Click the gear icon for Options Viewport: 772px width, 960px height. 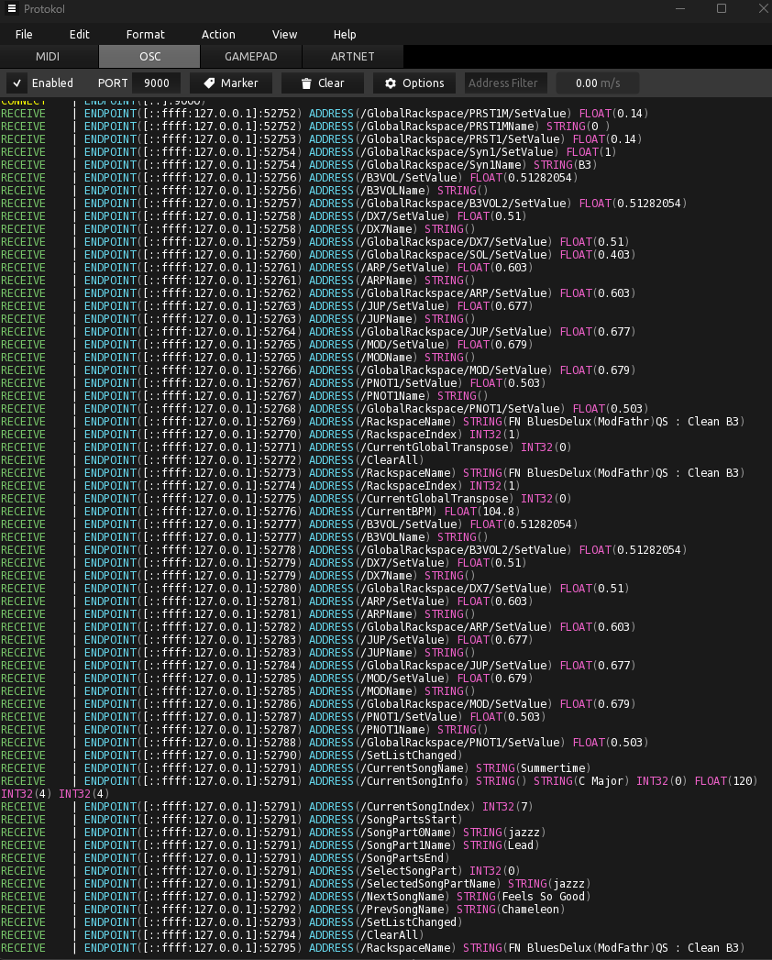click(x=391, y=83)
